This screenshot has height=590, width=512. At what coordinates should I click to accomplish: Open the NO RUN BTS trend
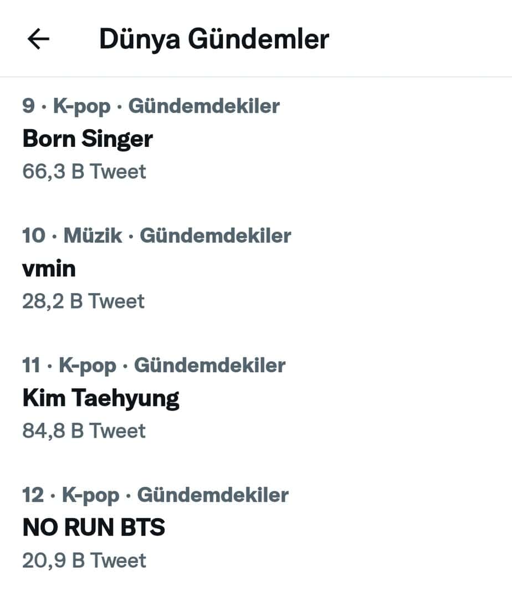[x=94, y=527]
